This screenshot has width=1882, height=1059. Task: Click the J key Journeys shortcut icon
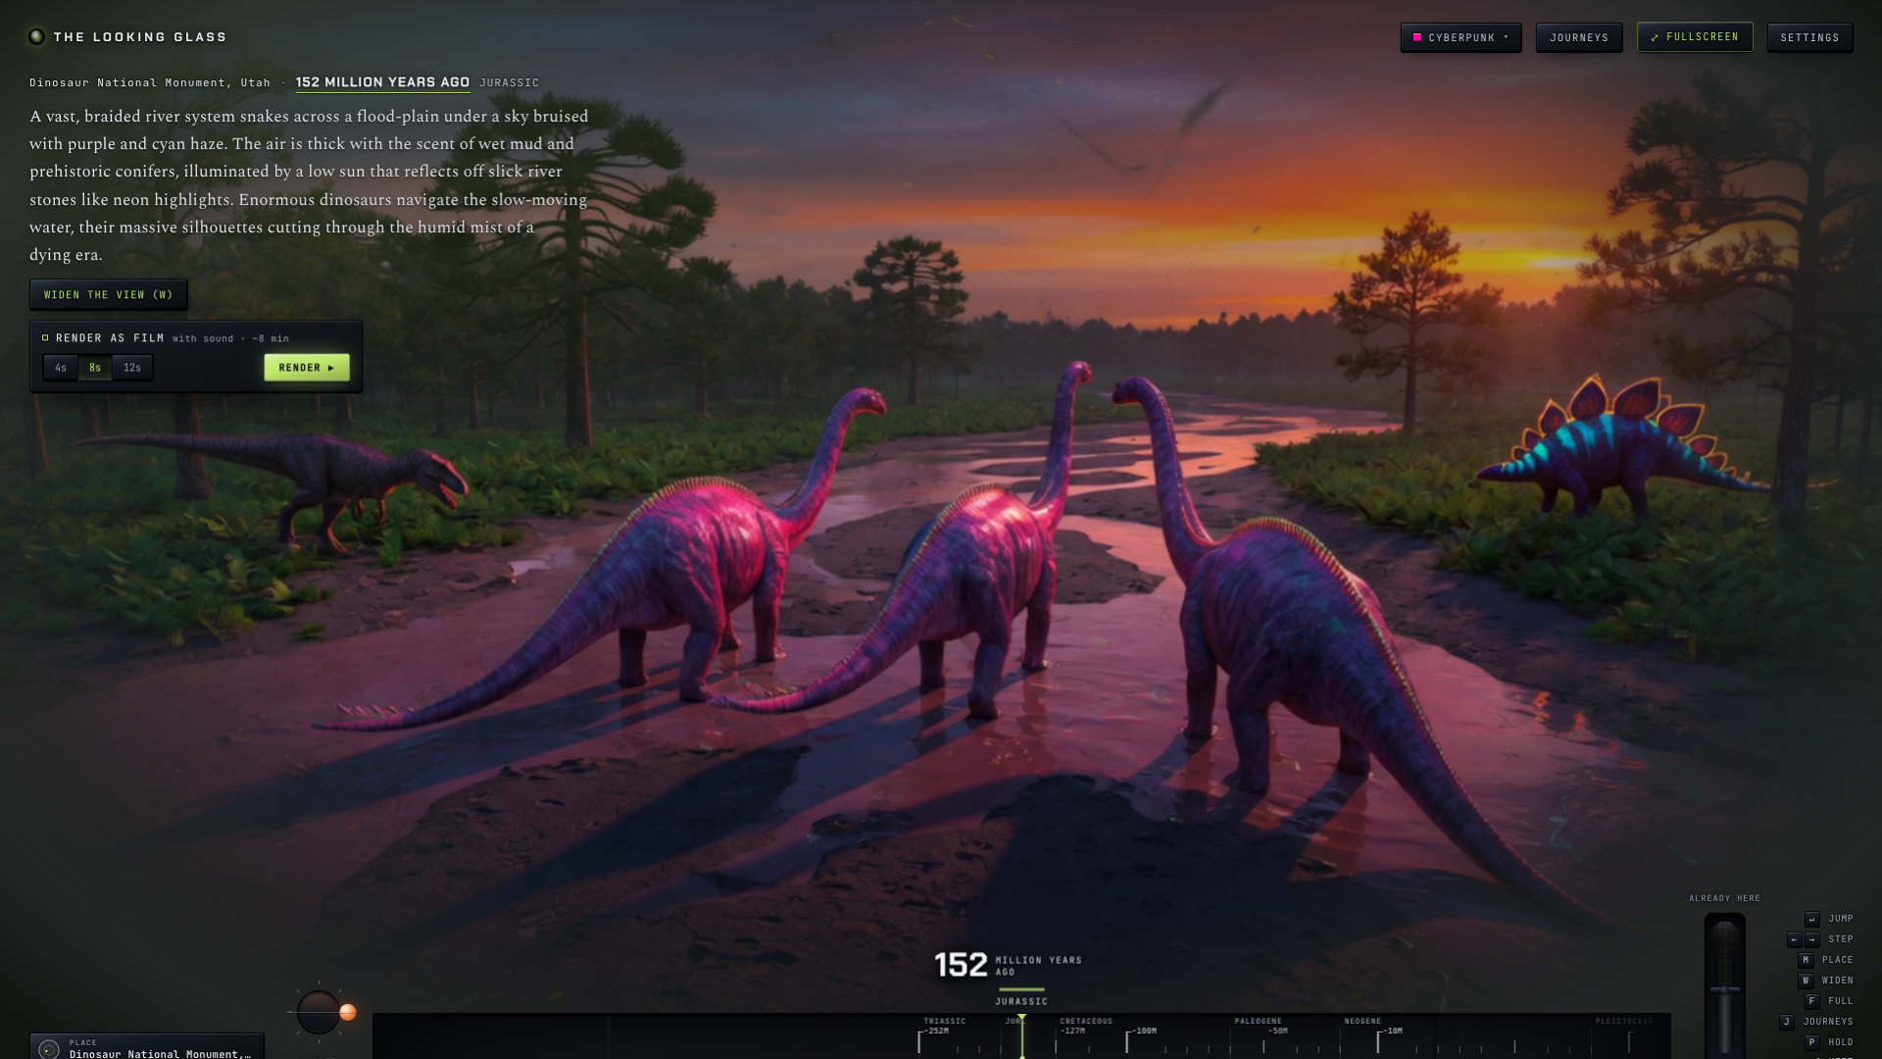coord(1787,1022)
